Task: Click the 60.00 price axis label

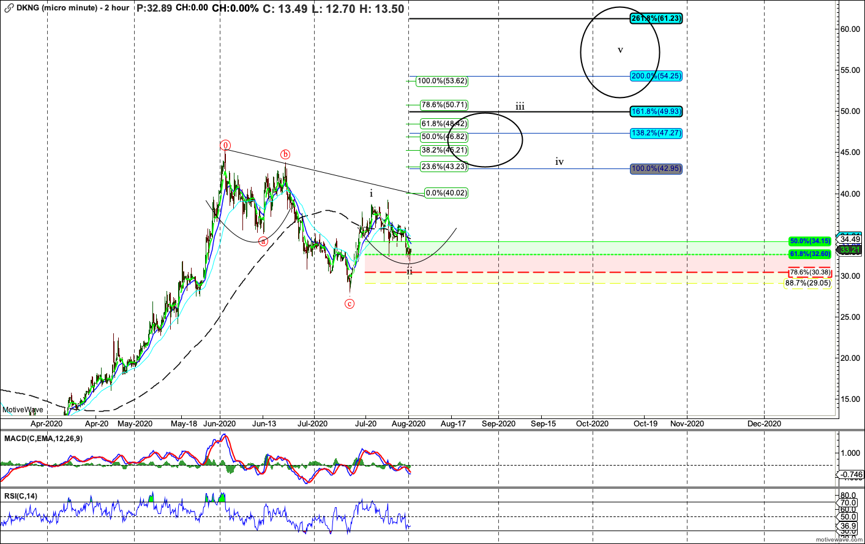Action: coord(850,29)
